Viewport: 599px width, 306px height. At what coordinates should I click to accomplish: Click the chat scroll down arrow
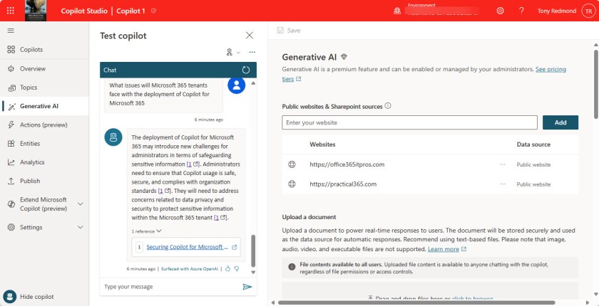(253, 272)
